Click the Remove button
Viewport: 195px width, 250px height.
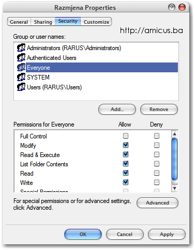(x=159, y=110)
